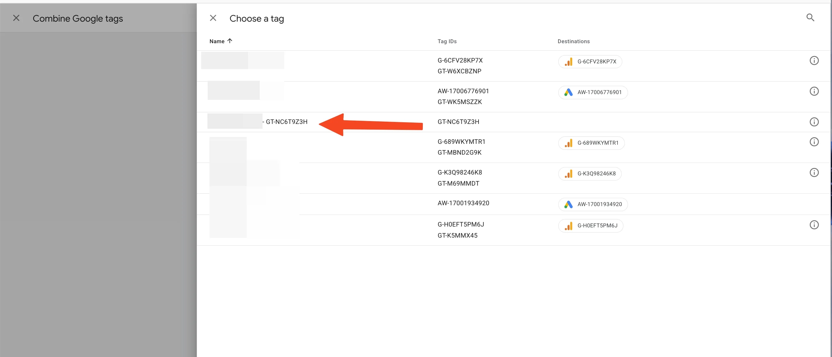Click Tag IDs cell reading GT-NC6T9Z3H
Viewport: 832px width, 357px height.
tap(458, 122)
